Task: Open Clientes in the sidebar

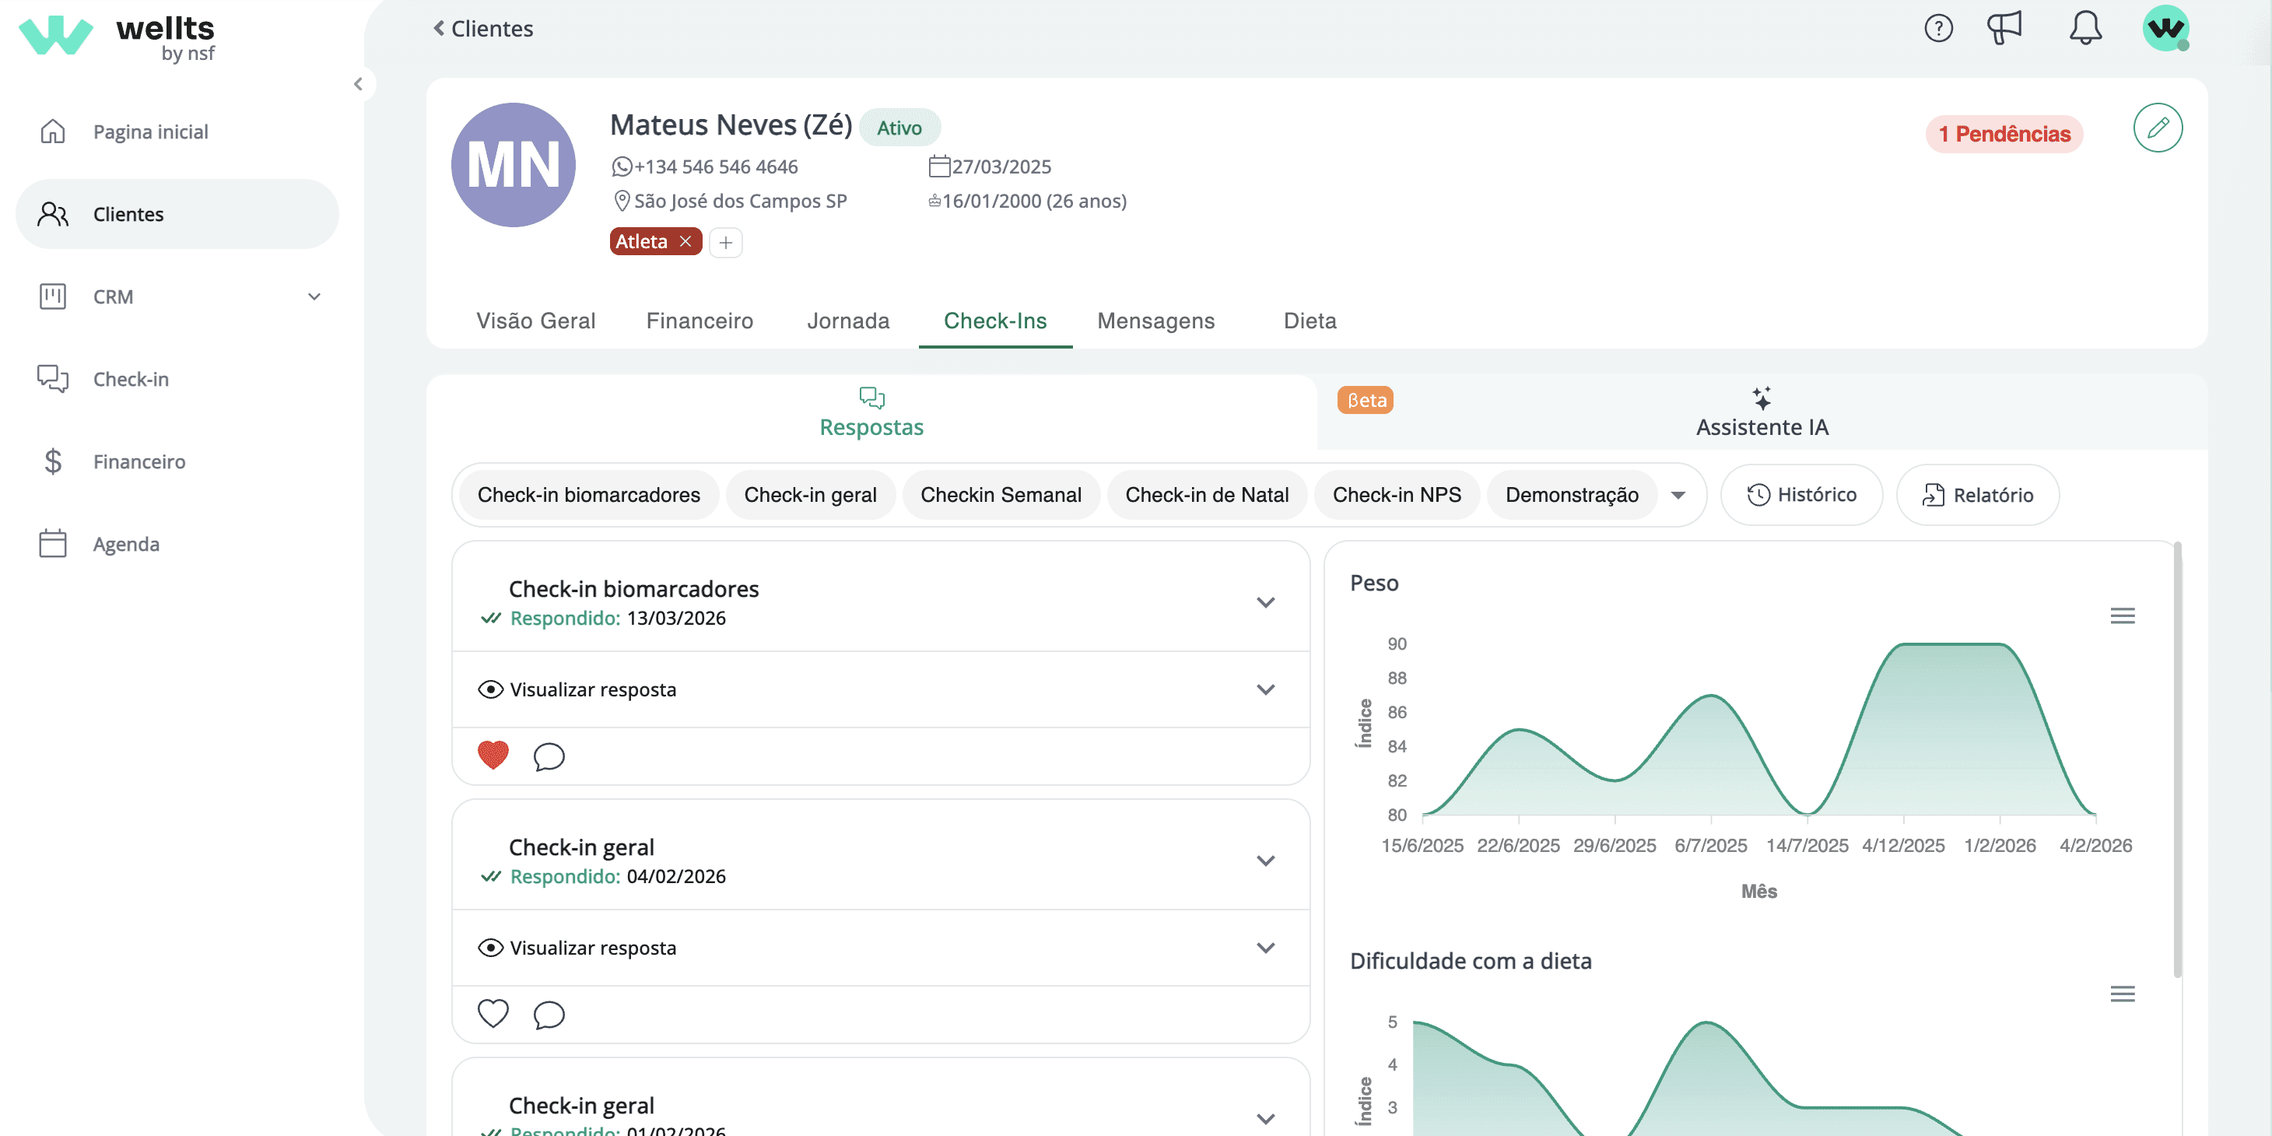Action: [177, 214]
